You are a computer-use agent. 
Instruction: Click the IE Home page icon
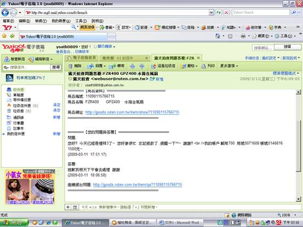coord(218,36)
